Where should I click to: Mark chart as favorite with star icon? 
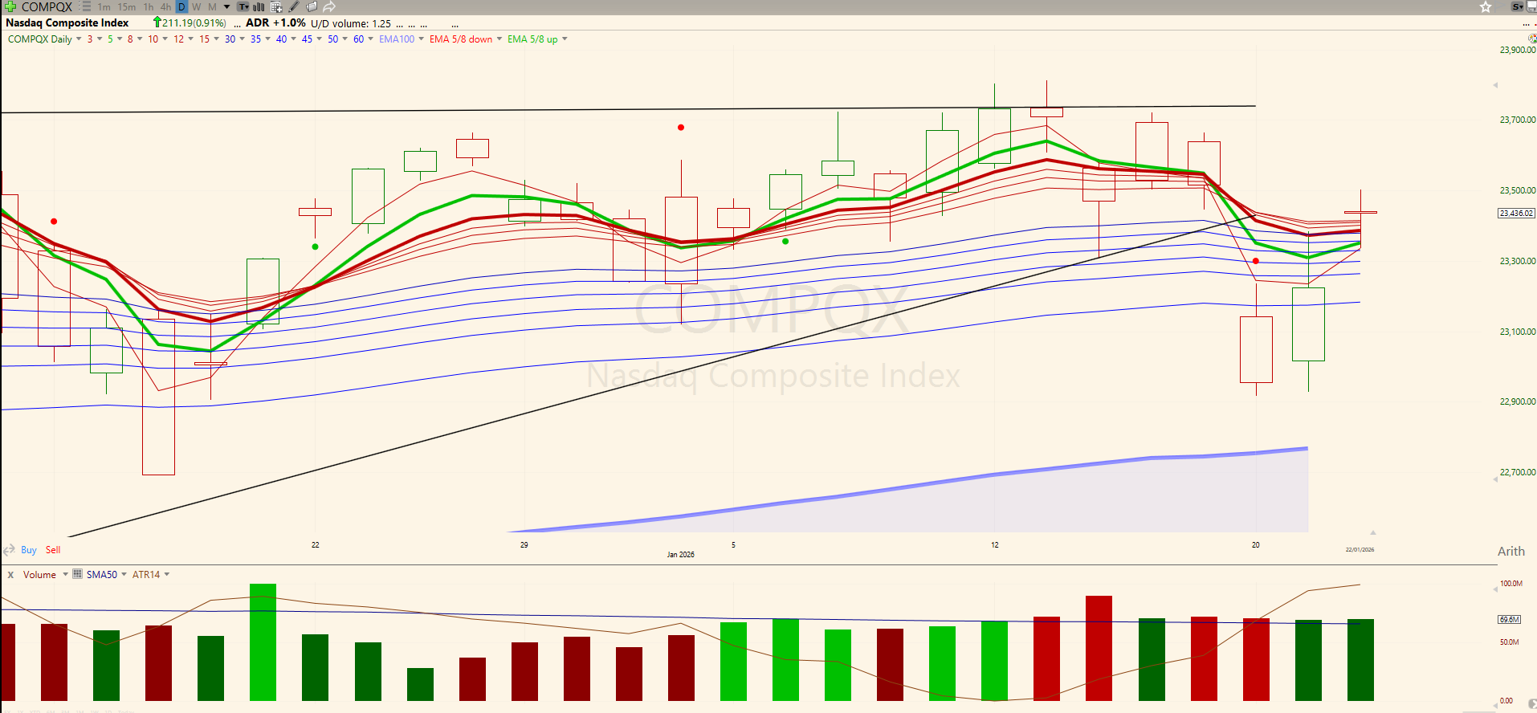click(x=1486, y=6)
